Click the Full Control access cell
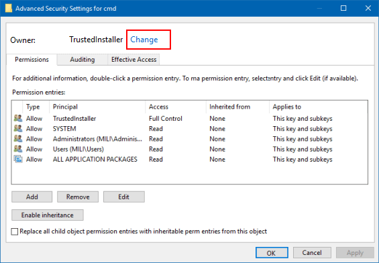Viewport: 379px width, 263px height. (166, 119)
